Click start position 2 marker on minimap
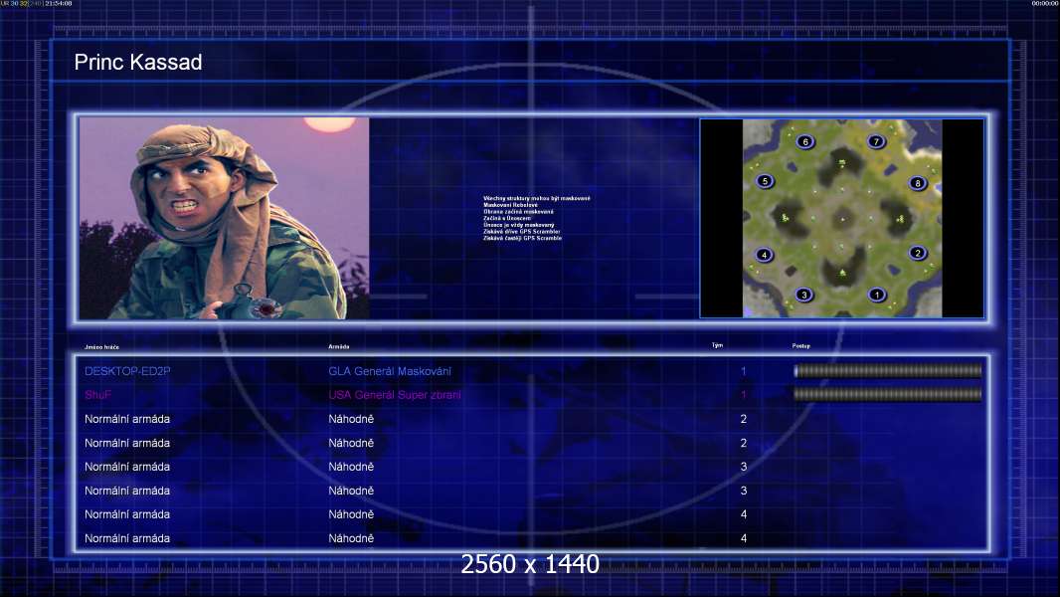This screenshot has width=1060, height=597. (x=918, y=253)
